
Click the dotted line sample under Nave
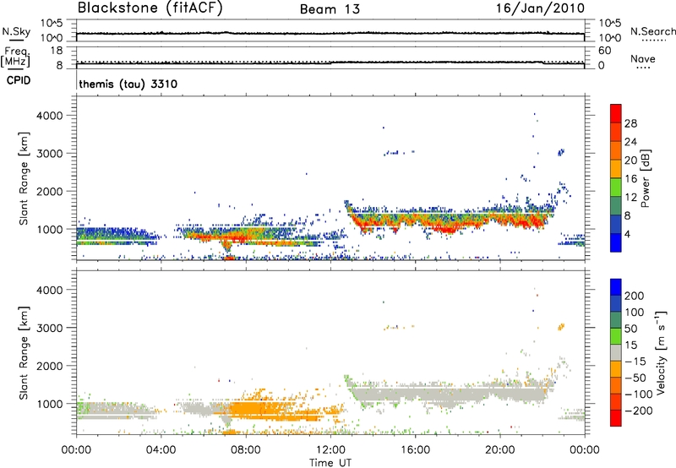pos(643,68)
